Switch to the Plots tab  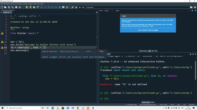point(153,51)
